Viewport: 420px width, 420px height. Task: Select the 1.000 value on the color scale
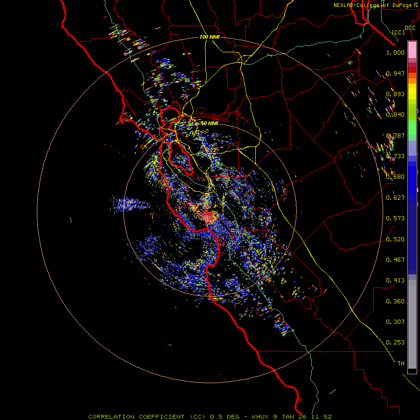point(395,52)
